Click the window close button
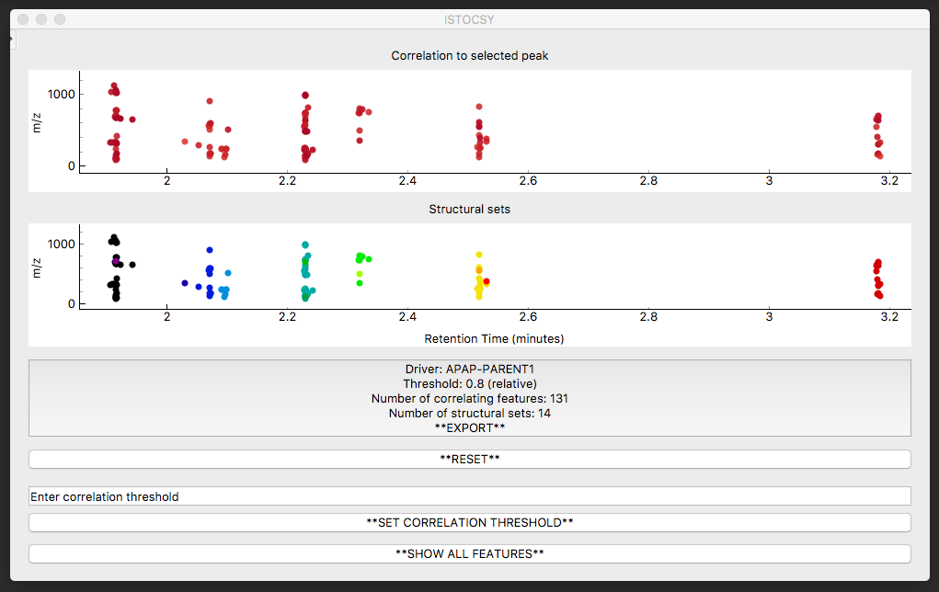This screenshot has height=592, width=939. click(23, 19)
